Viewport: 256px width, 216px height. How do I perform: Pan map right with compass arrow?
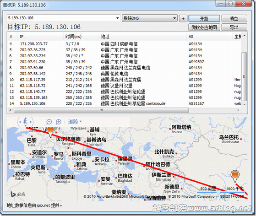click(31, 122)
